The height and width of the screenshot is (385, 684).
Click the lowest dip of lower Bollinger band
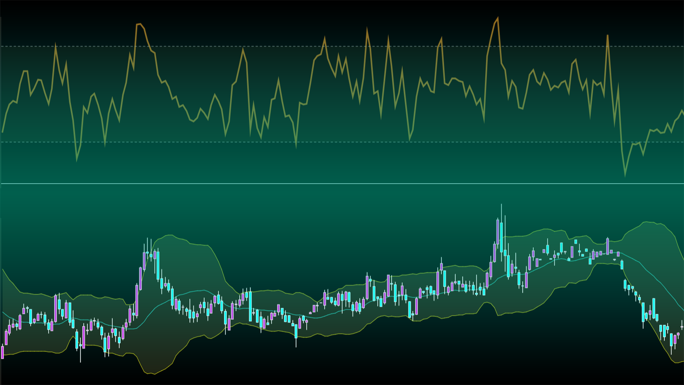pyautogui.click(x=154, y=374)
